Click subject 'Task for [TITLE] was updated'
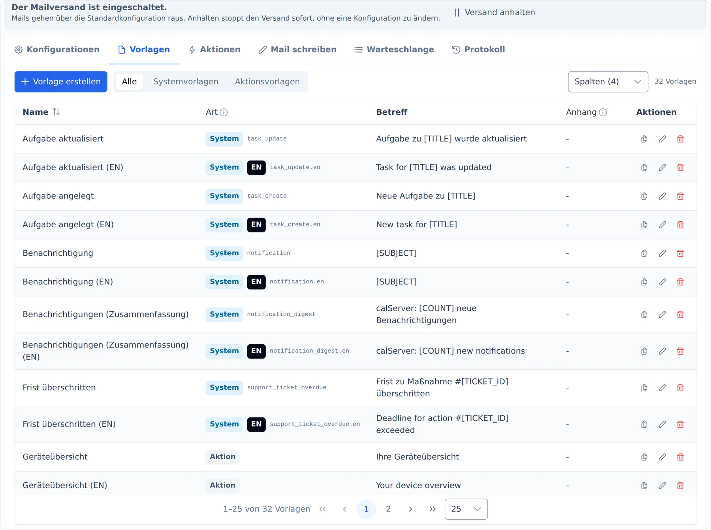The height and width of the screenshot is (530, 711). pos(434,168)
